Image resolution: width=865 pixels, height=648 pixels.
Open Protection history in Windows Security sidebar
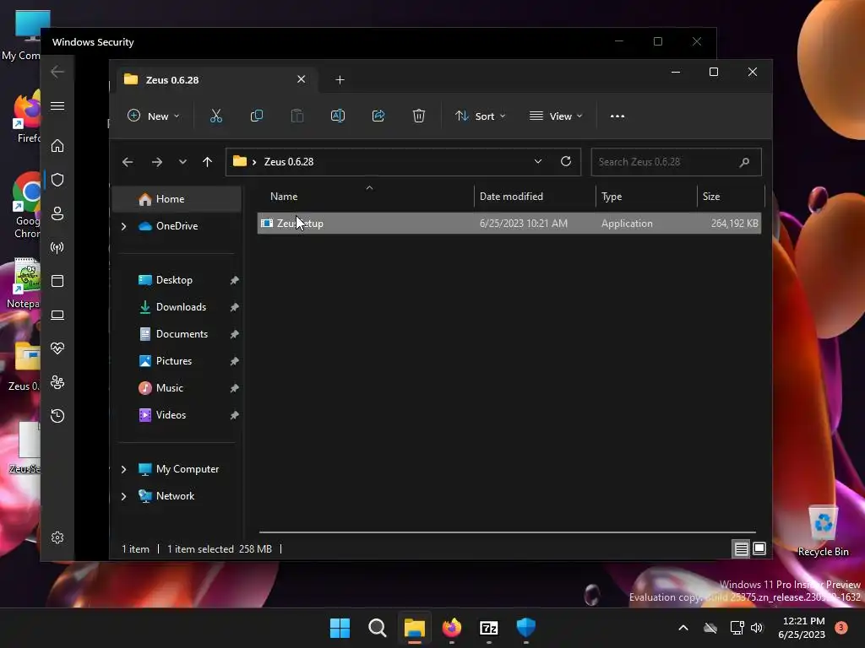tap(57, 416)
